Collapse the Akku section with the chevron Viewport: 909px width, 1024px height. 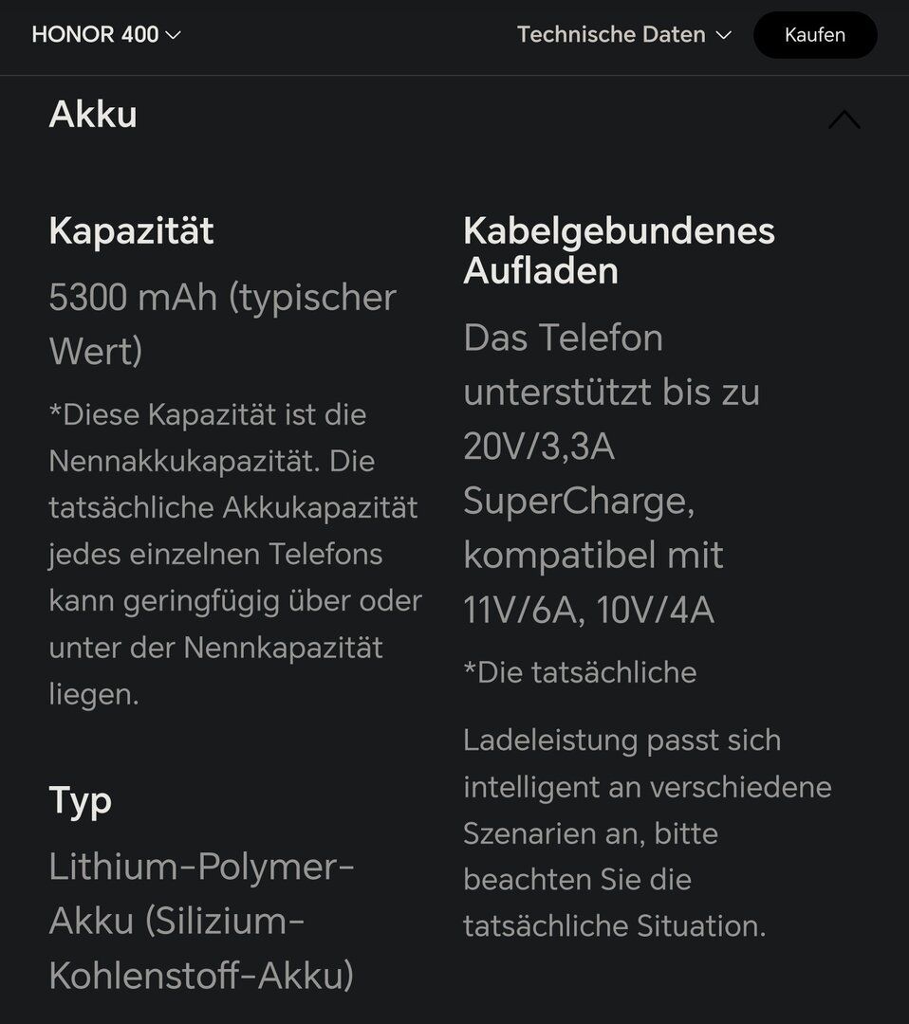(x=844, y=119)
